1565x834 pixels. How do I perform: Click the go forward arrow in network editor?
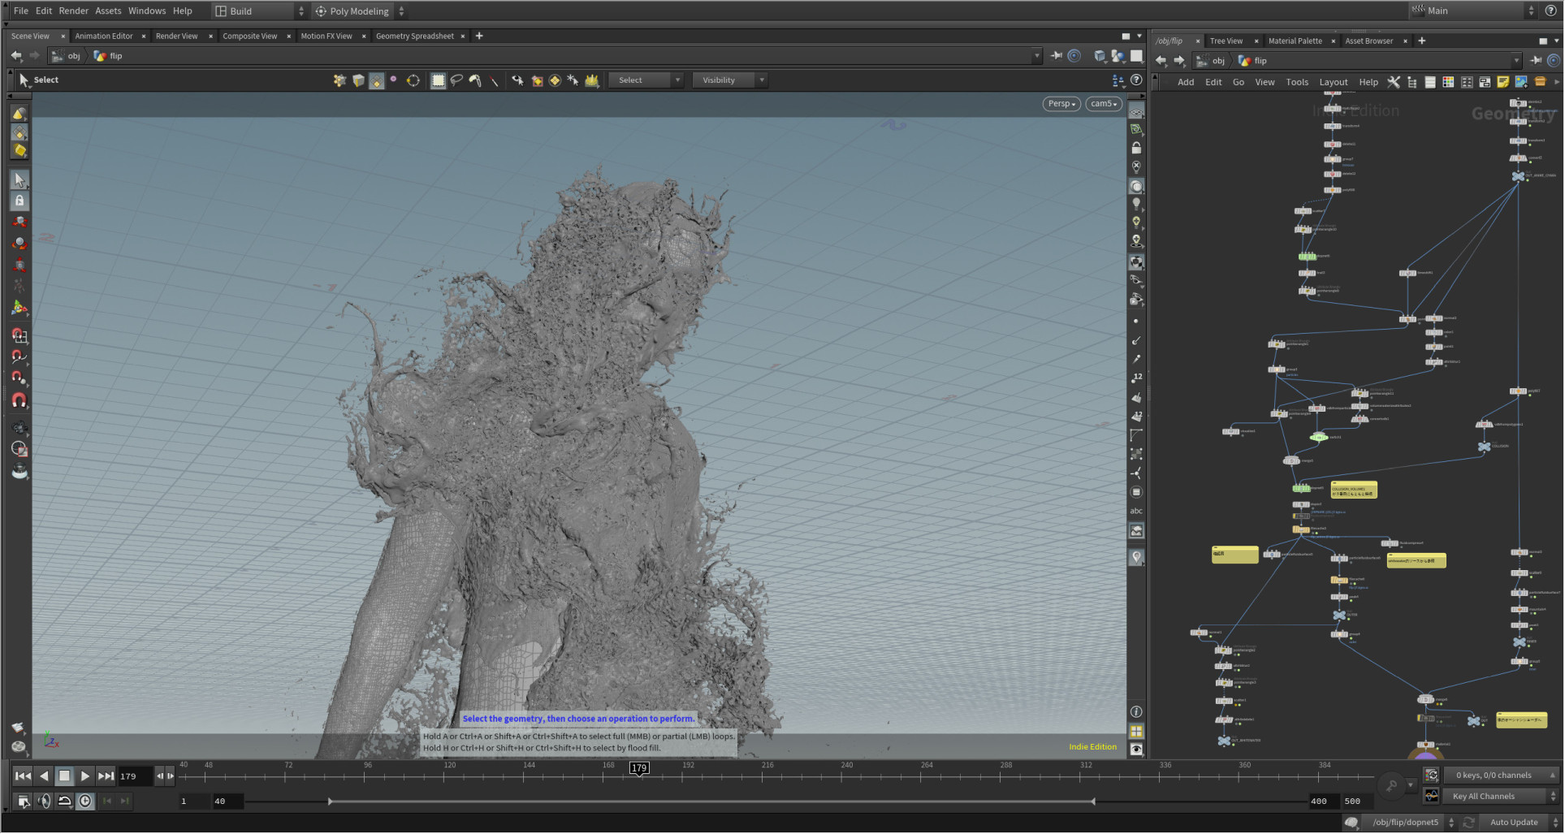coord(1179,61)
